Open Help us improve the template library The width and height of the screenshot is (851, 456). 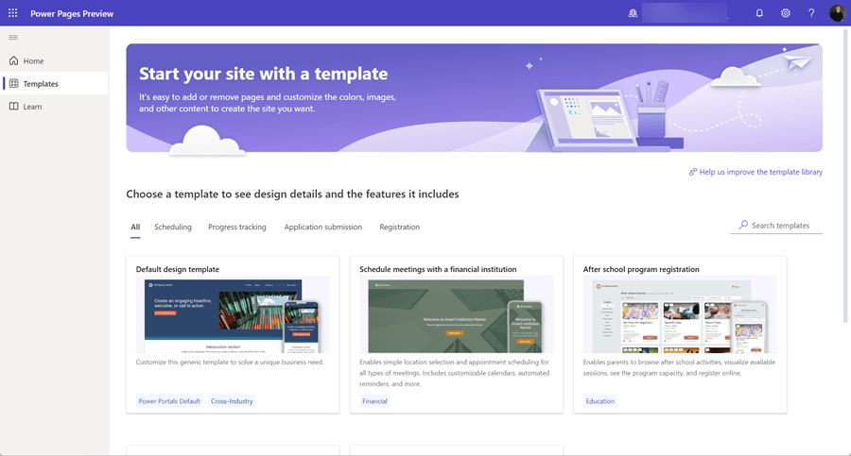point(760,172)
